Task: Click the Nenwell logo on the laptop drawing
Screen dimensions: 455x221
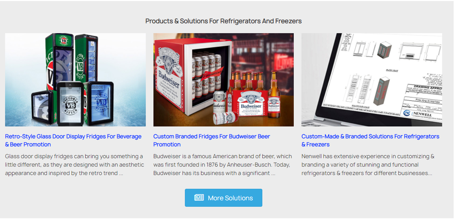Action: coord(418,113)
